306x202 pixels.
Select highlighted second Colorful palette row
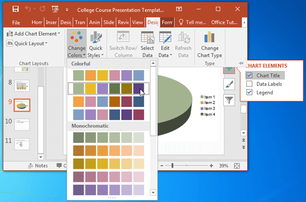click(109, 89)
